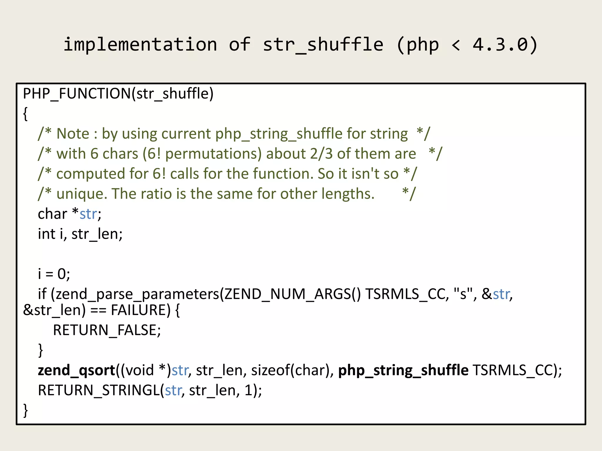Click 'sizeof(char),' in the zend_qsort call

coord(292,371)
